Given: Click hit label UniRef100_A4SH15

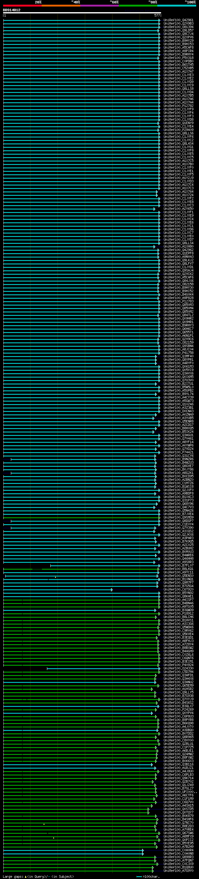Looking at the screenshot, I should coord(178,805).
